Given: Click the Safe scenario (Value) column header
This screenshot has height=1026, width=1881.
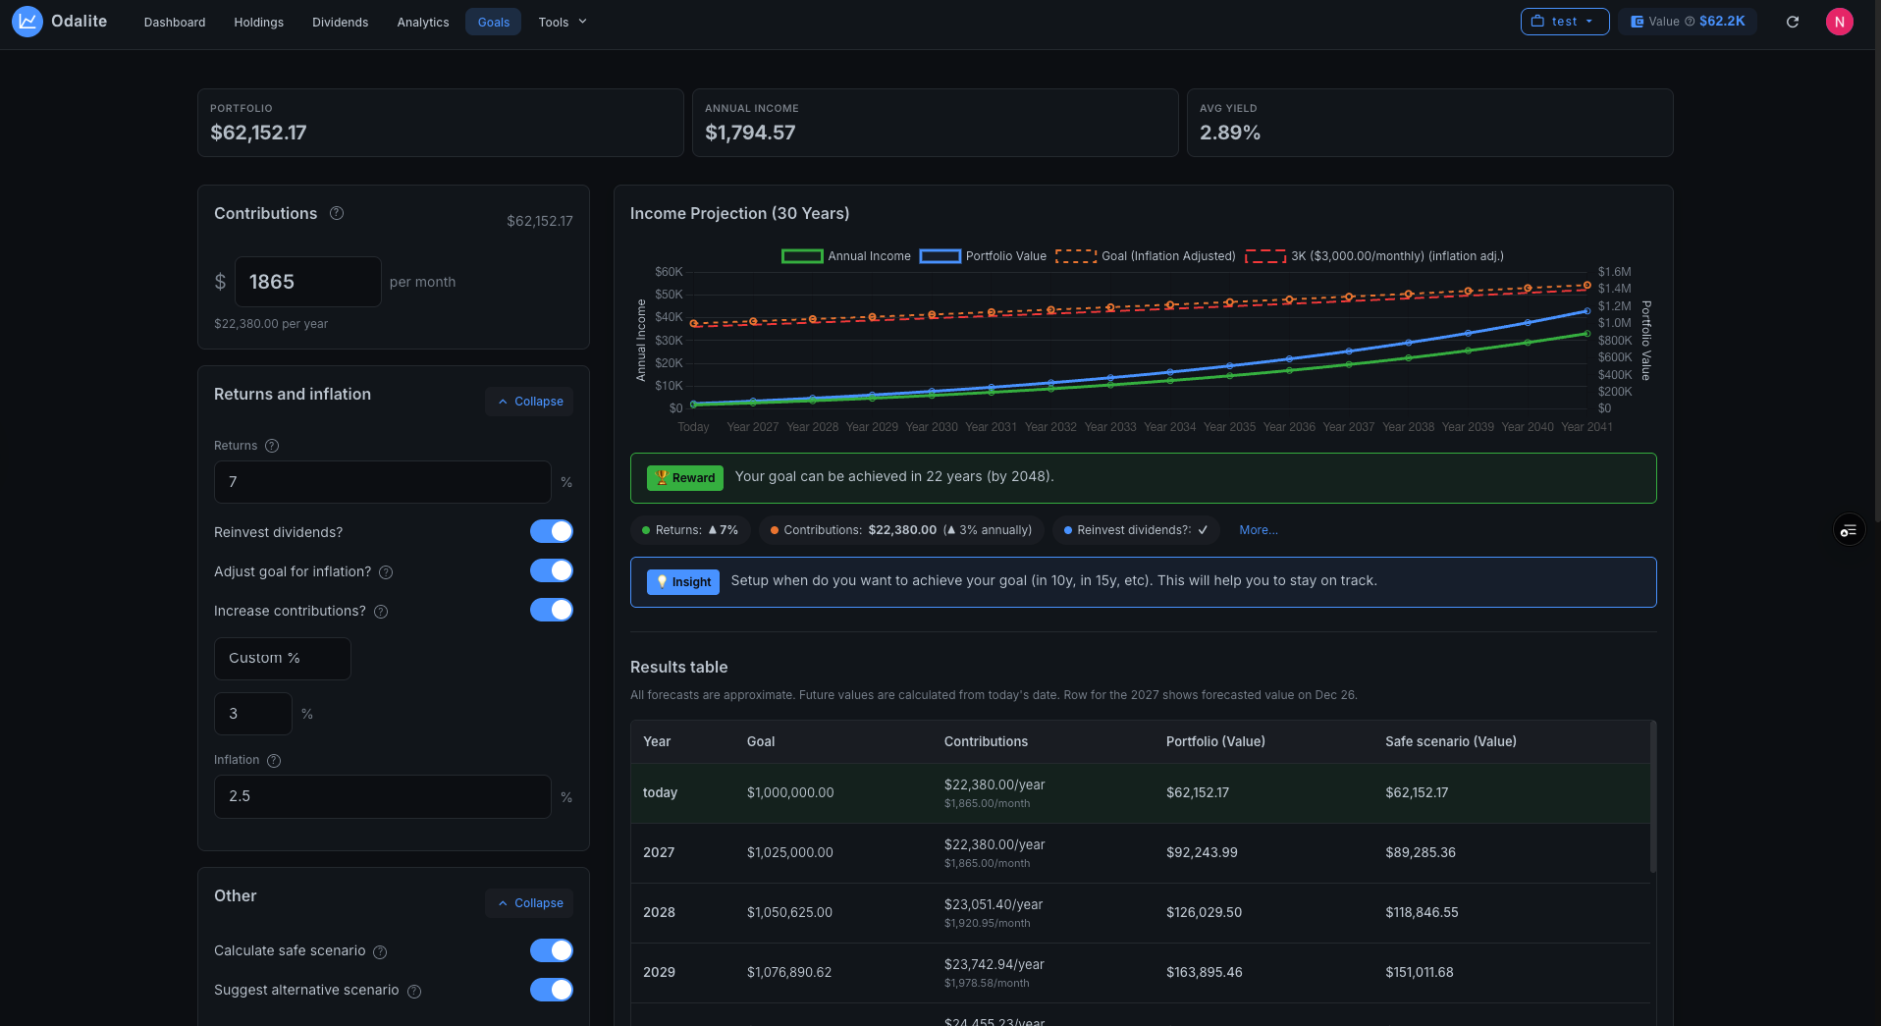Looking at the screenshot, I should pyautogui.click(x=1451, y=742).
